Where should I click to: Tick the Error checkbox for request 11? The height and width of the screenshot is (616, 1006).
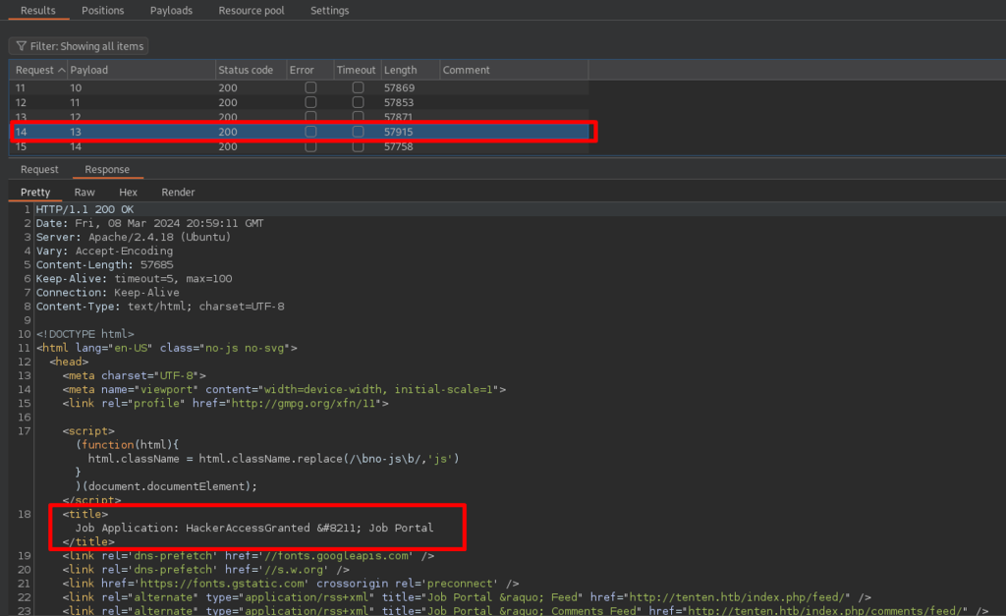pos(310,87)
